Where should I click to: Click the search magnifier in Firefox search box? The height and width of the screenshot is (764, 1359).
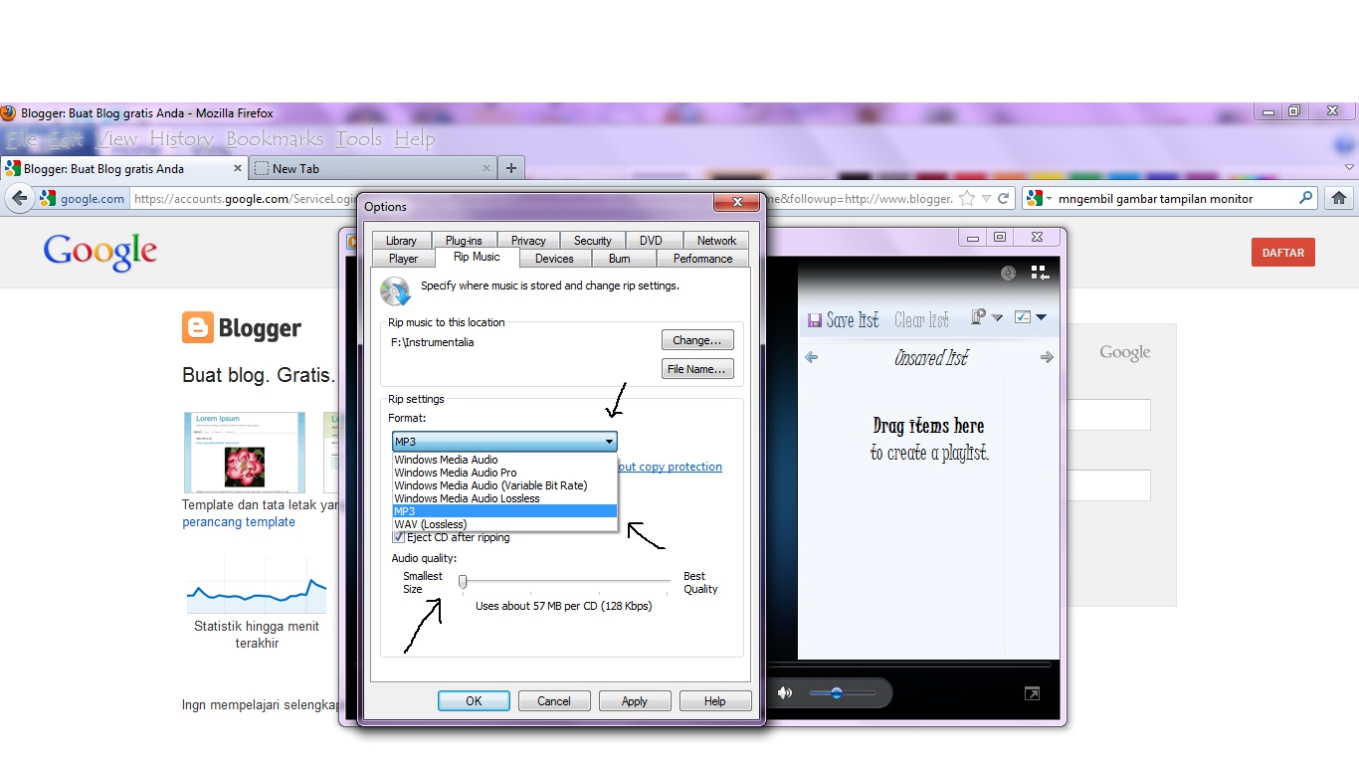1306,198
